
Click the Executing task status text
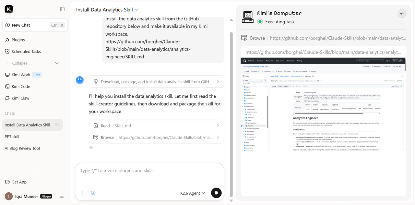[281, 22]
